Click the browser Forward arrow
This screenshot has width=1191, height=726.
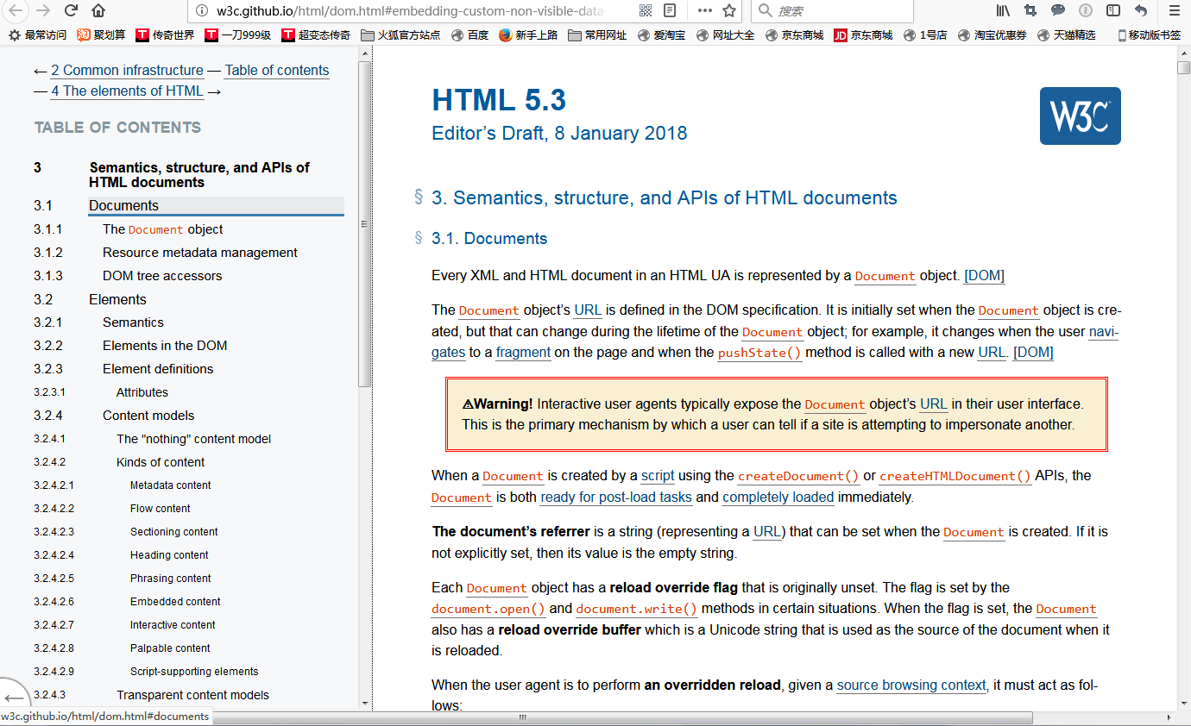(x=43, y=10)
